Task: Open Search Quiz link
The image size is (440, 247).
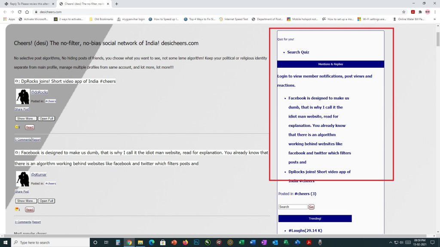Action: pyautogui.click(x=298, y=52)
